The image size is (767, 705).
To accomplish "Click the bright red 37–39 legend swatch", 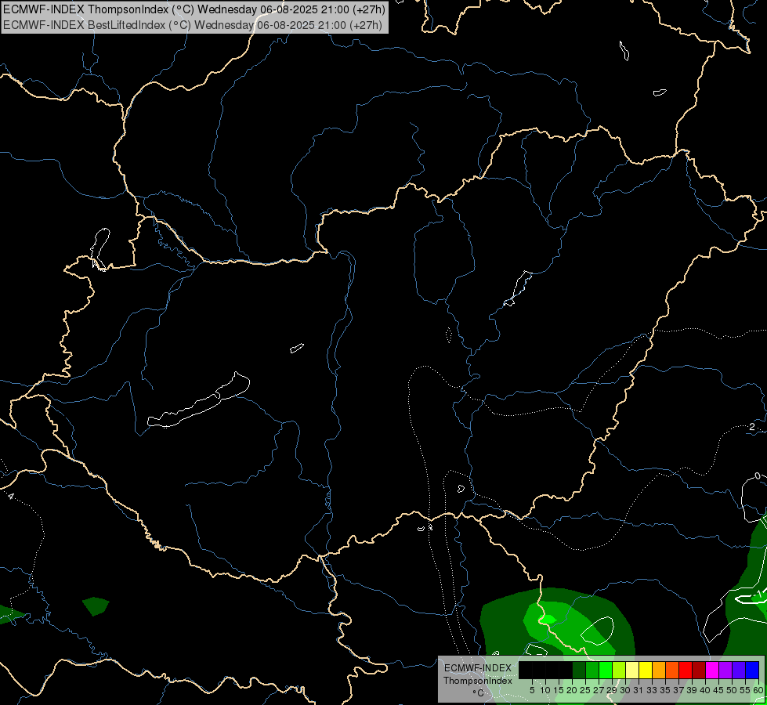I will [686, 670].
